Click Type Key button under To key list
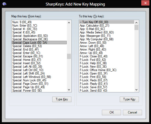This screenshot has width=151, height=124. click(129, 99)
